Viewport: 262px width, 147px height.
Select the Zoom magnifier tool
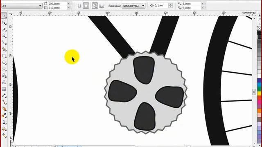[x=4, y=36]
